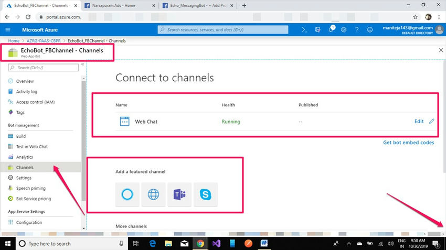This screenshot has width=446, height=250.
Task: Open Access control (IAM)
Action: tap(35, 102)
